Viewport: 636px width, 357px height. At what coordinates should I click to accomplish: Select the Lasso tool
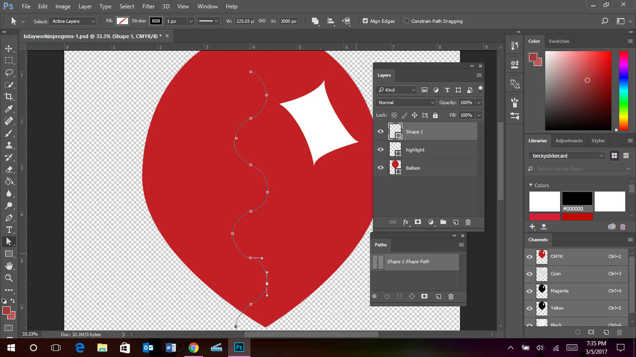tap(8, 73)
